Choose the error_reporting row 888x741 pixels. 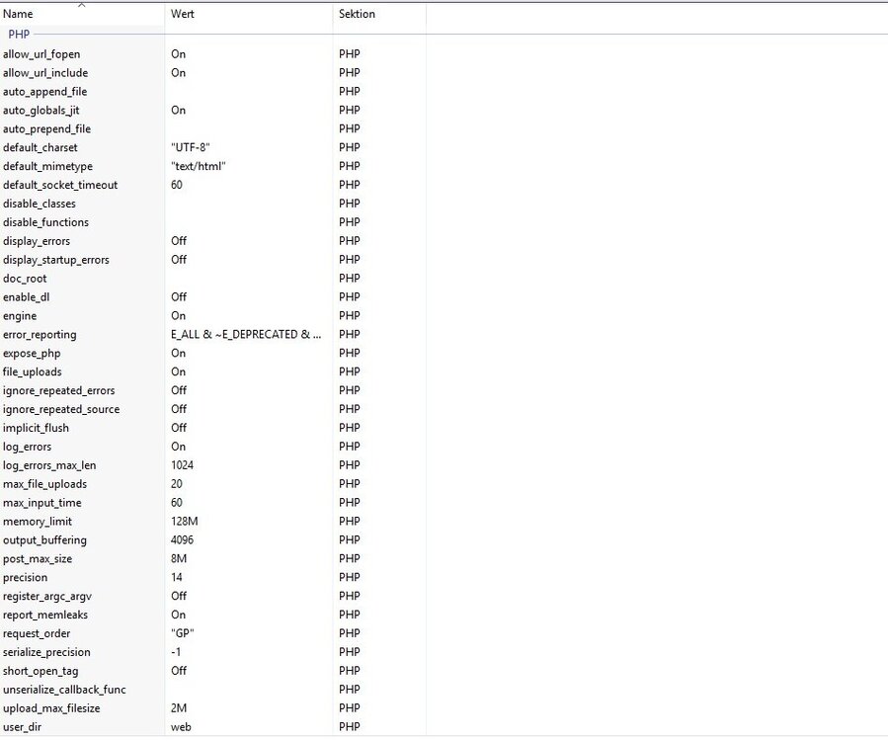[40, 335]
